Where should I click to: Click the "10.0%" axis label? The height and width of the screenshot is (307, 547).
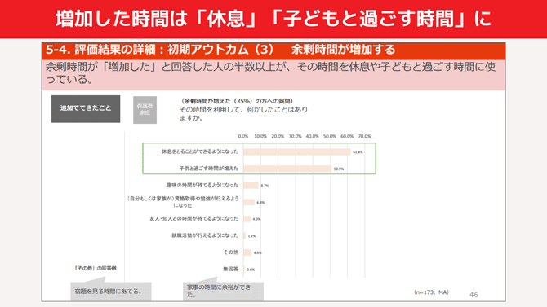click(x=260, y=137)
